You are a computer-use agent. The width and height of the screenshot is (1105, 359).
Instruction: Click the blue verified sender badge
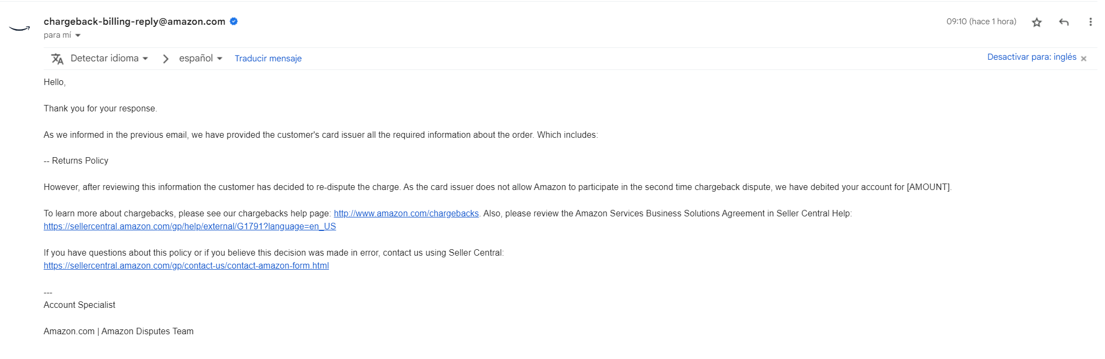point(234,22)
